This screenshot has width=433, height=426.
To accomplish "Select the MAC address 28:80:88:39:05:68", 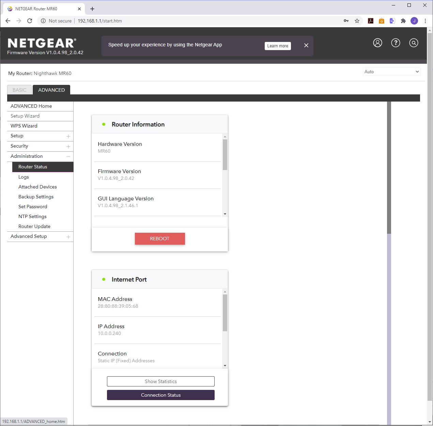I will [118, 306].
